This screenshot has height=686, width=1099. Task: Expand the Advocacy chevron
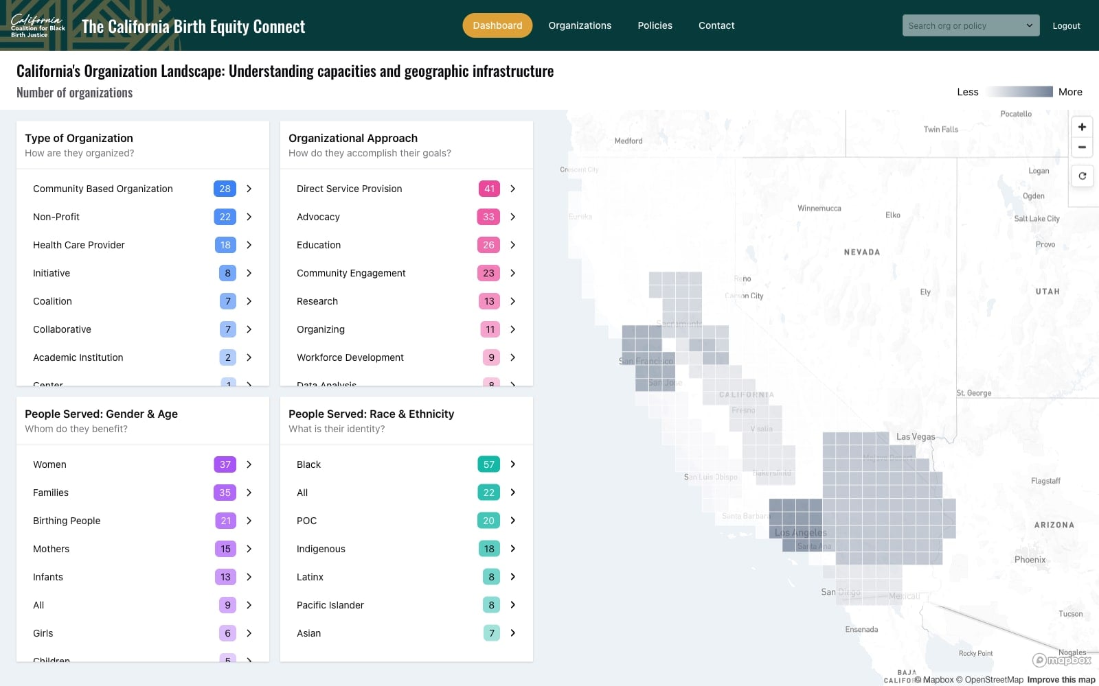[x=513, y=217]
